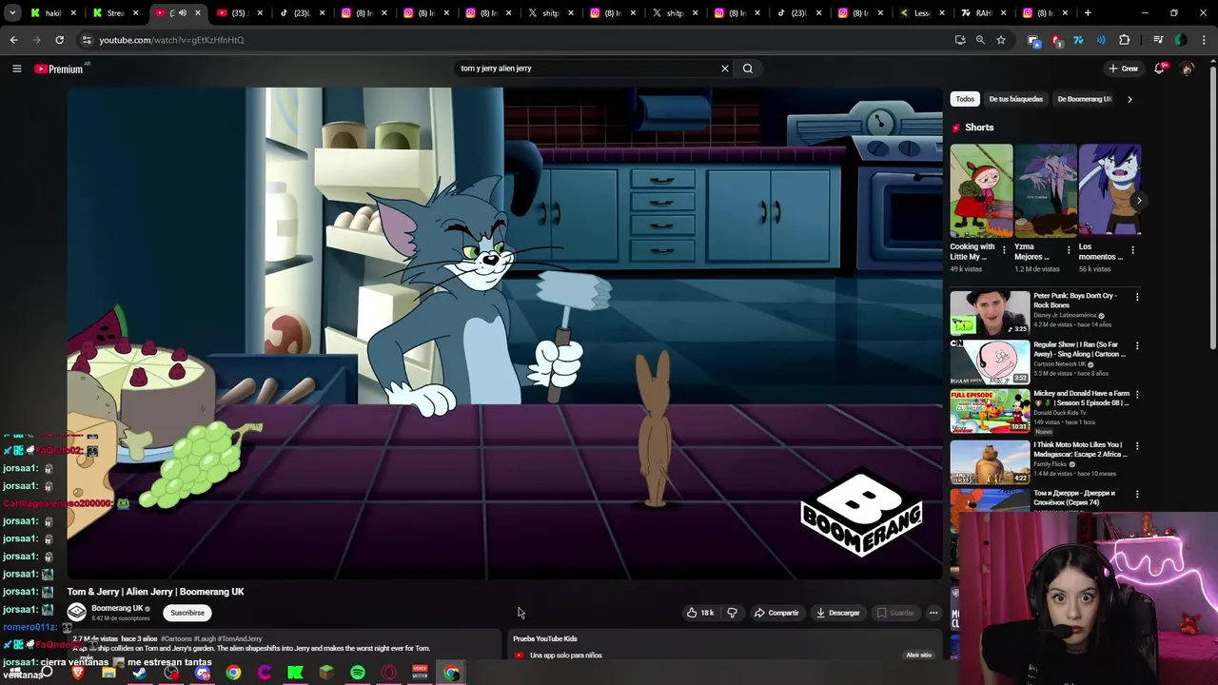Open the YouTube hamburger guide menu
The width and height of the screenshot is (1218, 685).
(16, 68)
